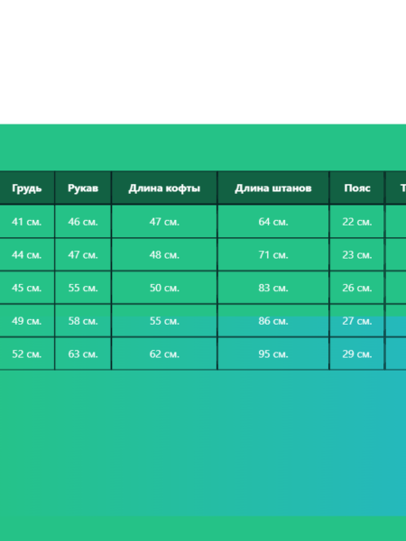Click the 41 см. chest cell
406x541 pixels.
pos(26,222)
